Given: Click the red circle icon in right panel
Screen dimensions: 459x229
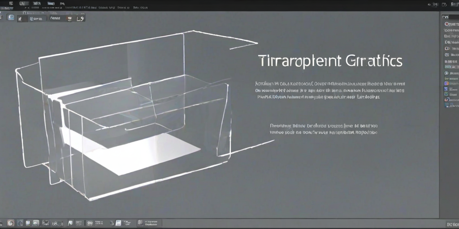Looking at the screenshot, I should pos(447,24).
